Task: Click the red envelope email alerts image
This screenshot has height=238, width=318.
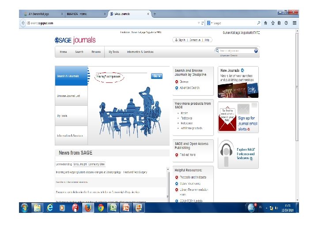Action: click(227, 119)
